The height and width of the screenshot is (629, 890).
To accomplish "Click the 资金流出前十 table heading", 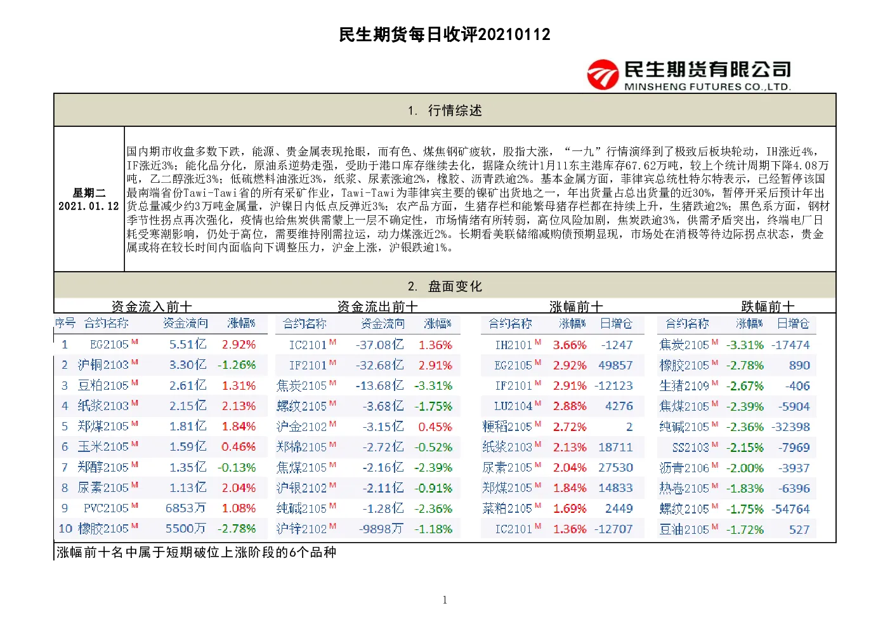I will (377, 307).
